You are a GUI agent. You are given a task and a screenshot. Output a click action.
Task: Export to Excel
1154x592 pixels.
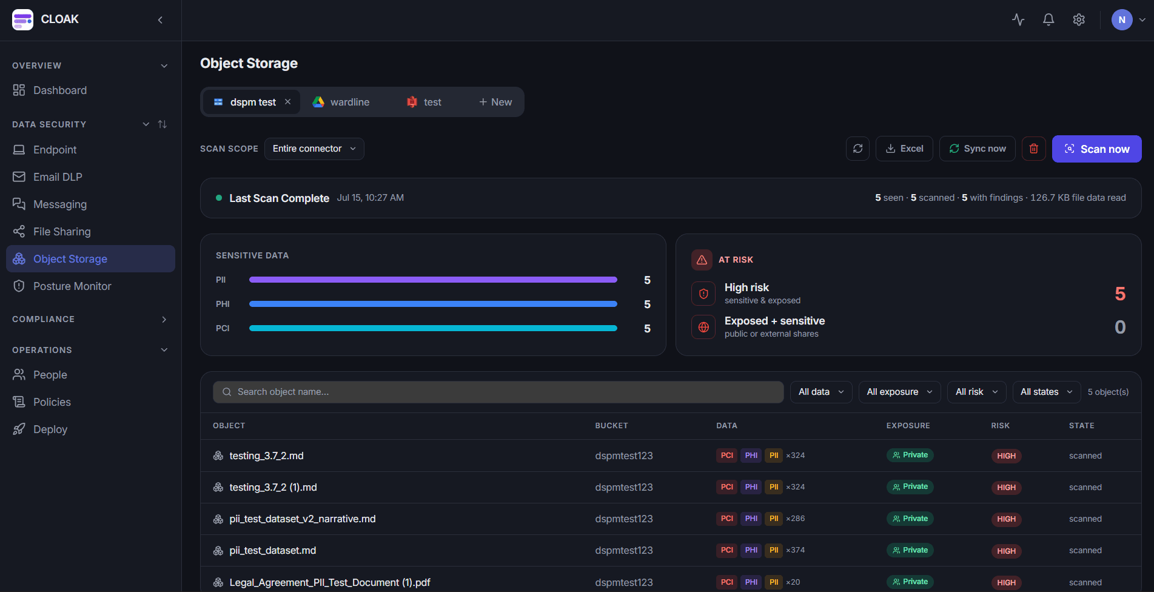pyautogui.click(x=904, y=149)
